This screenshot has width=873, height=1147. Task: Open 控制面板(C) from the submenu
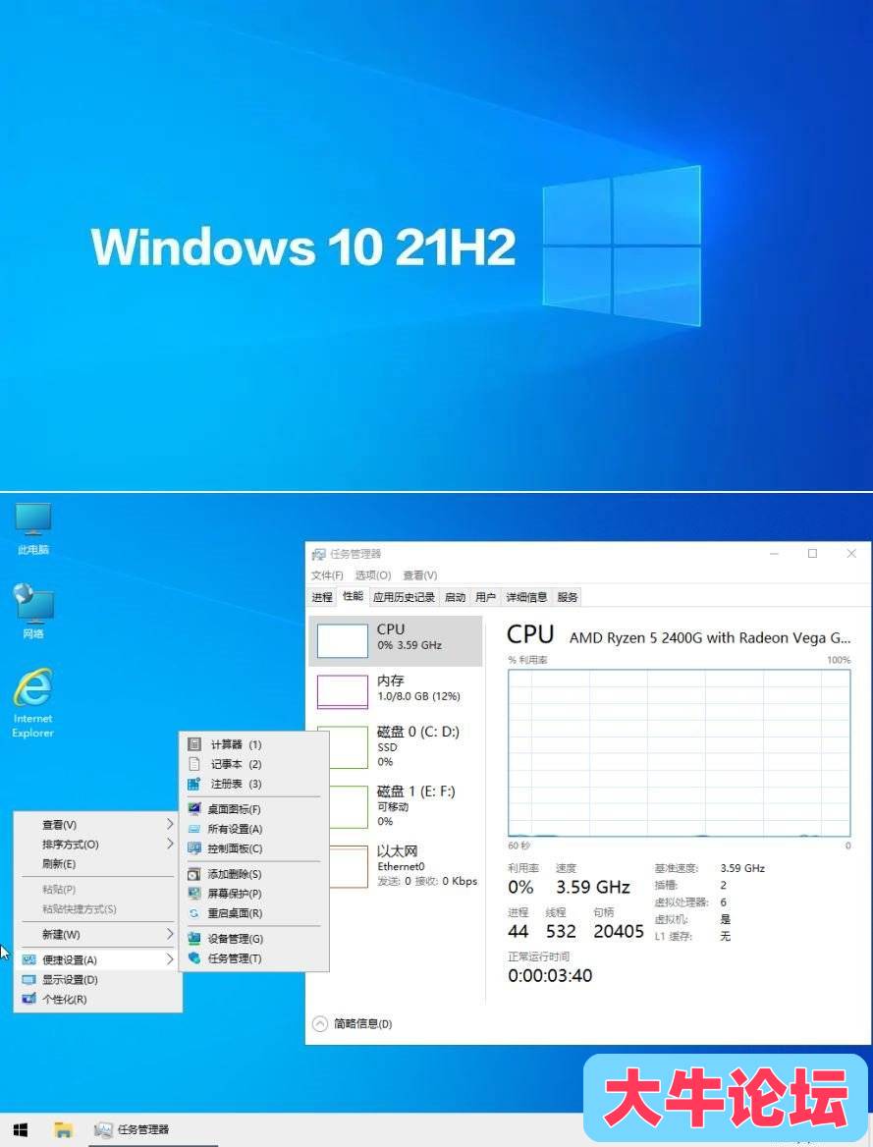(x=254, y=848)
